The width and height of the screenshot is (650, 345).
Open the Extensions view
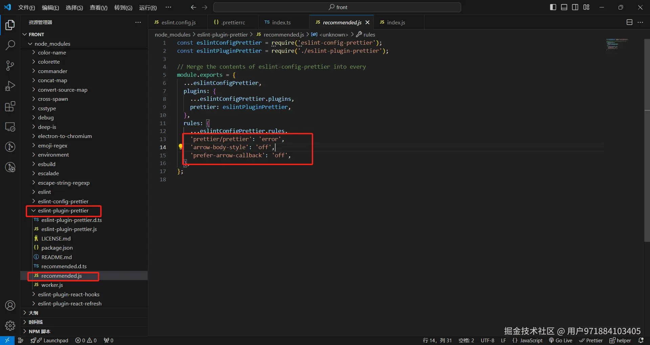(x=10, y=107)
